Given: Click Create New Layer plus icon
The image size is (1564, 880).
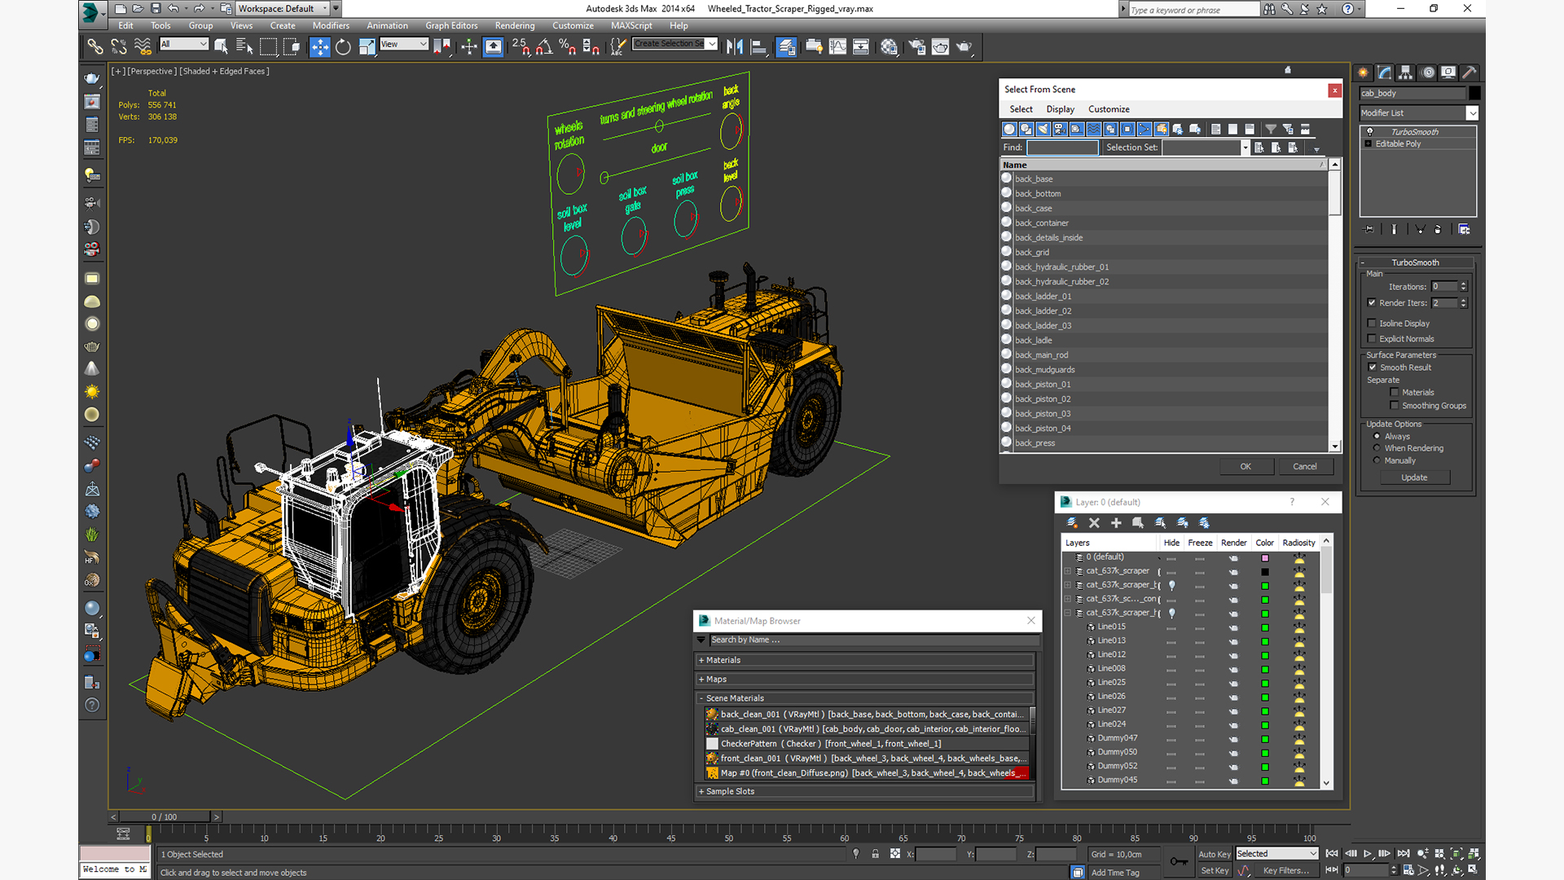Looking at the screenshot, I should pos(1116,523).
